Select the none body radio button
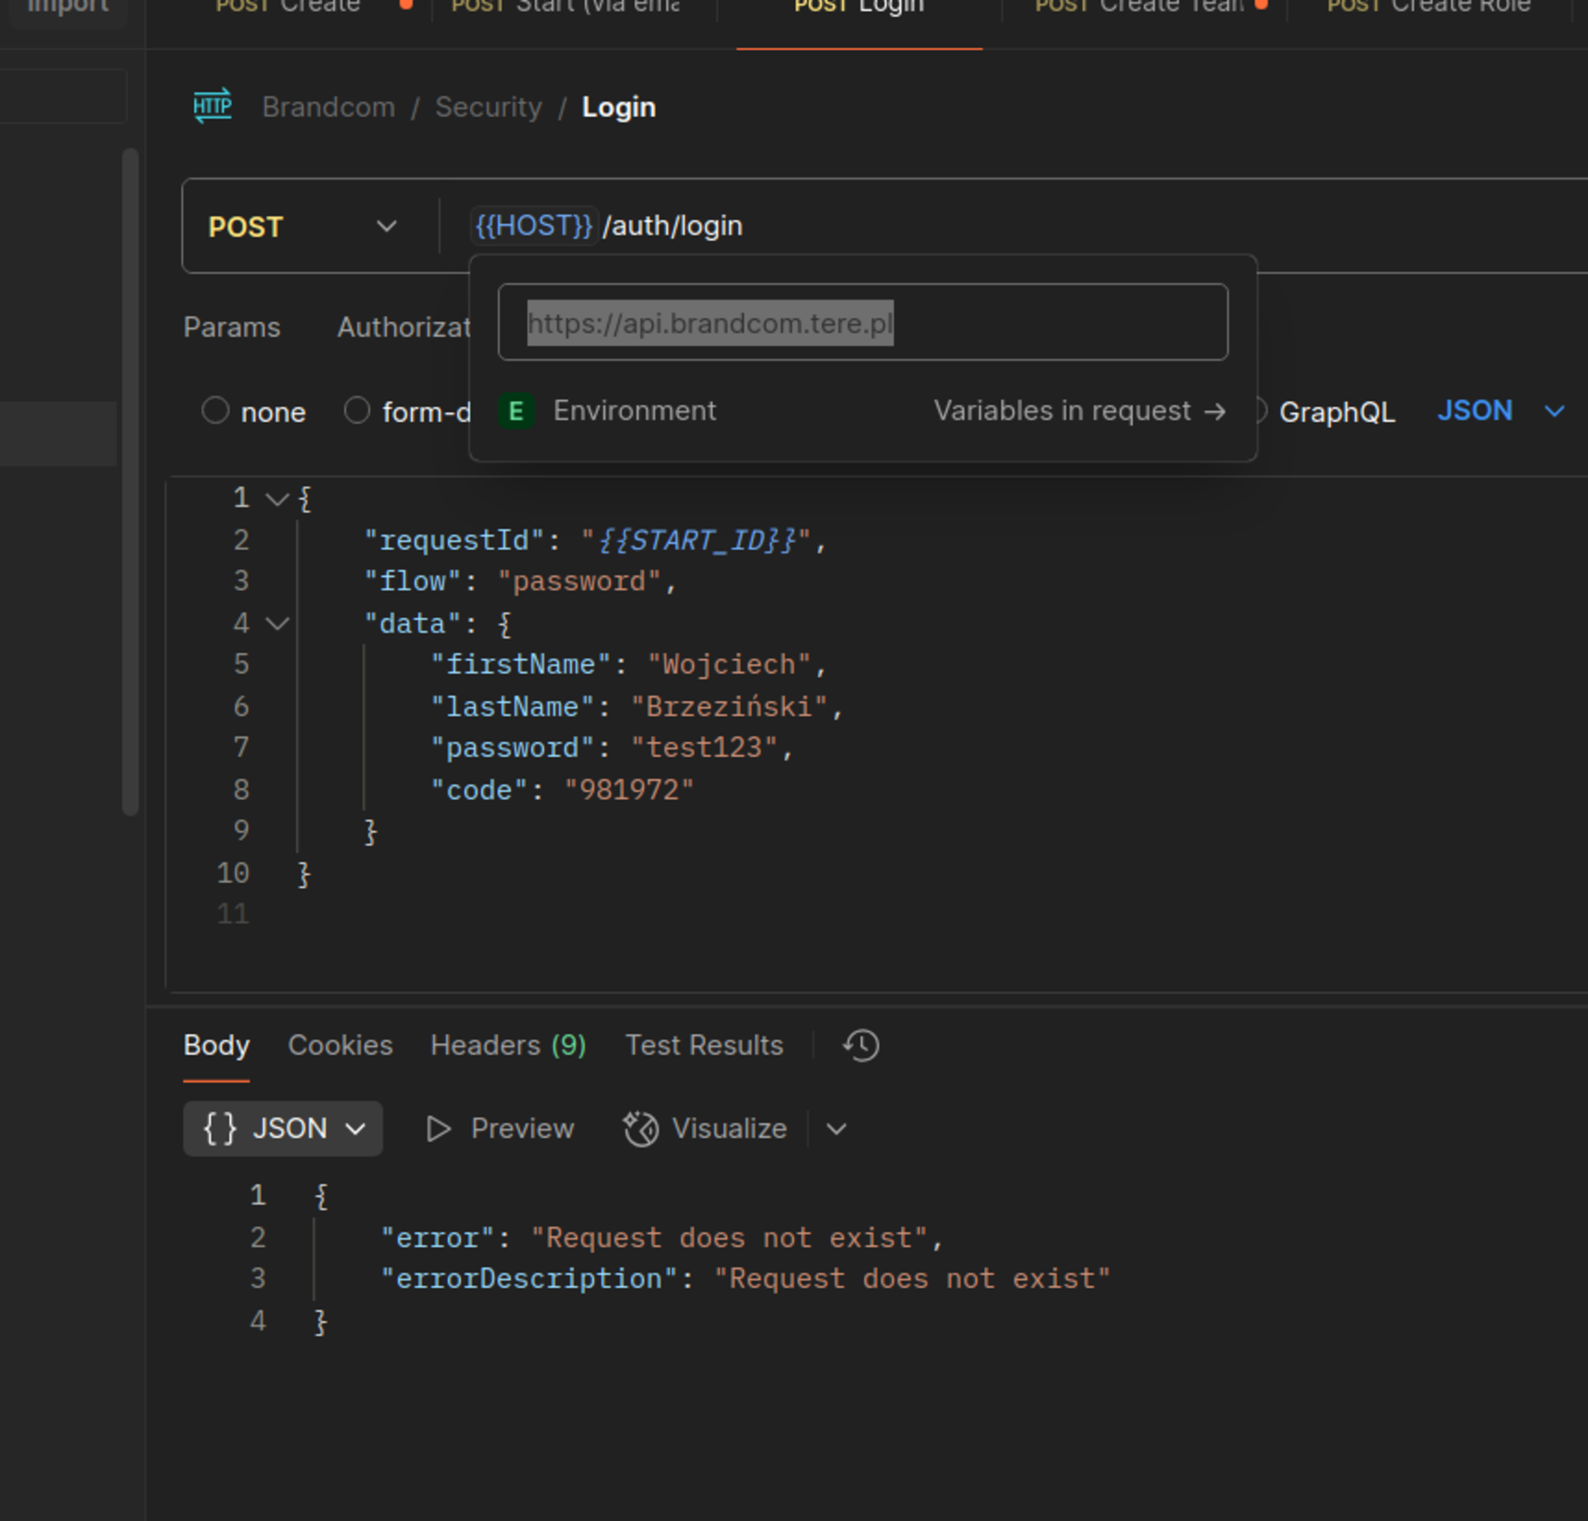Screen dimensions: 1588x1521 click(x=216, y=411)
